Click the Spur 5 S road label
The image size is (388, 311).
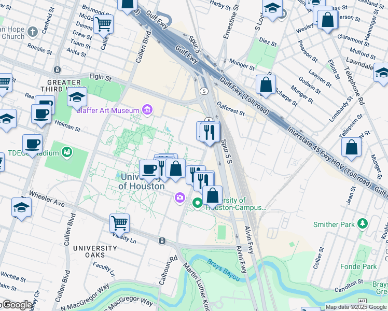click(227, 152)
